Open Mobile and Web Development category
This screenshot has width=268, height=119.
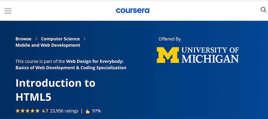48,45
